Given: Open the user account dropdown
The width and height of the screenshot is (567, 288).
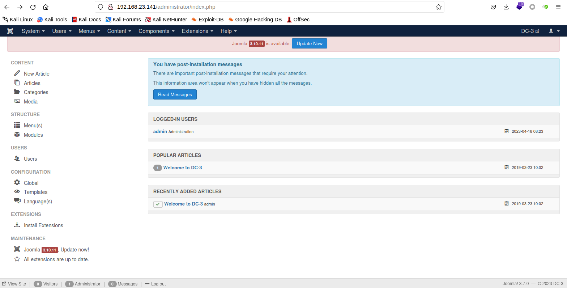Looking at the screenshot, I should pos(554,31).
